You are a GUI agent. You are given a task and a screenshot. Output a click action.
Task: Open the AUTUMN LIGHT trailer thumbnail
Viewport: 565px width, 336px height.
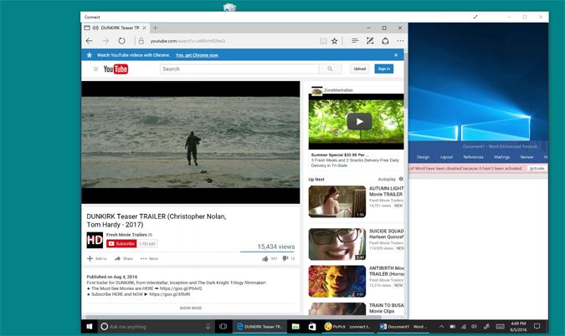(337, 201)
